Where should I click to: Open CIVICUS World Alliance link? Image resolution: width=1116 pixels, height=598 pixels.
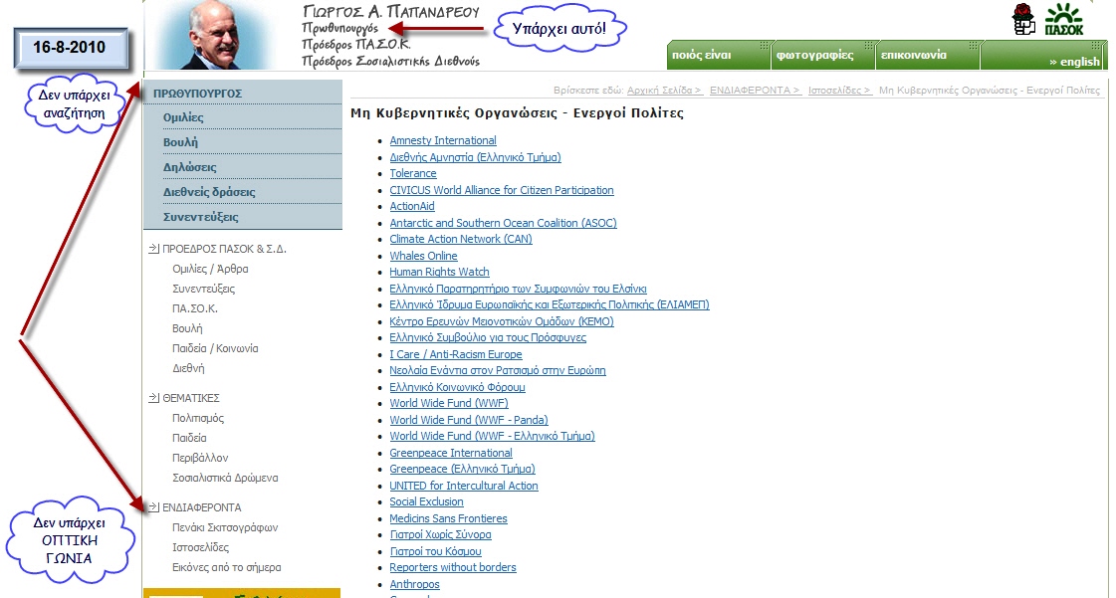tap(501, 190)
